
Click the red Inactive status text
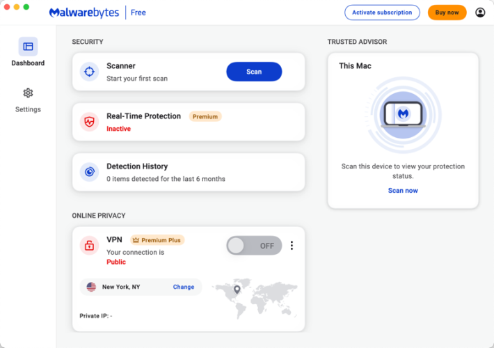coord(118,129)
